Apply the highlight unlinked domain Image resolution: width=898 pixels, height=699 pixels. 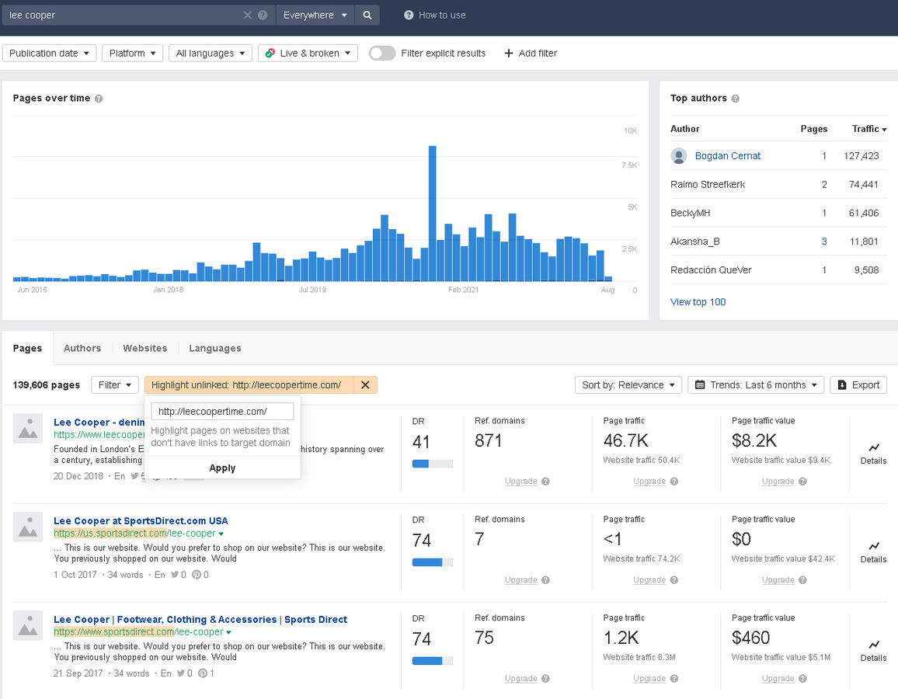click(222, 468)
